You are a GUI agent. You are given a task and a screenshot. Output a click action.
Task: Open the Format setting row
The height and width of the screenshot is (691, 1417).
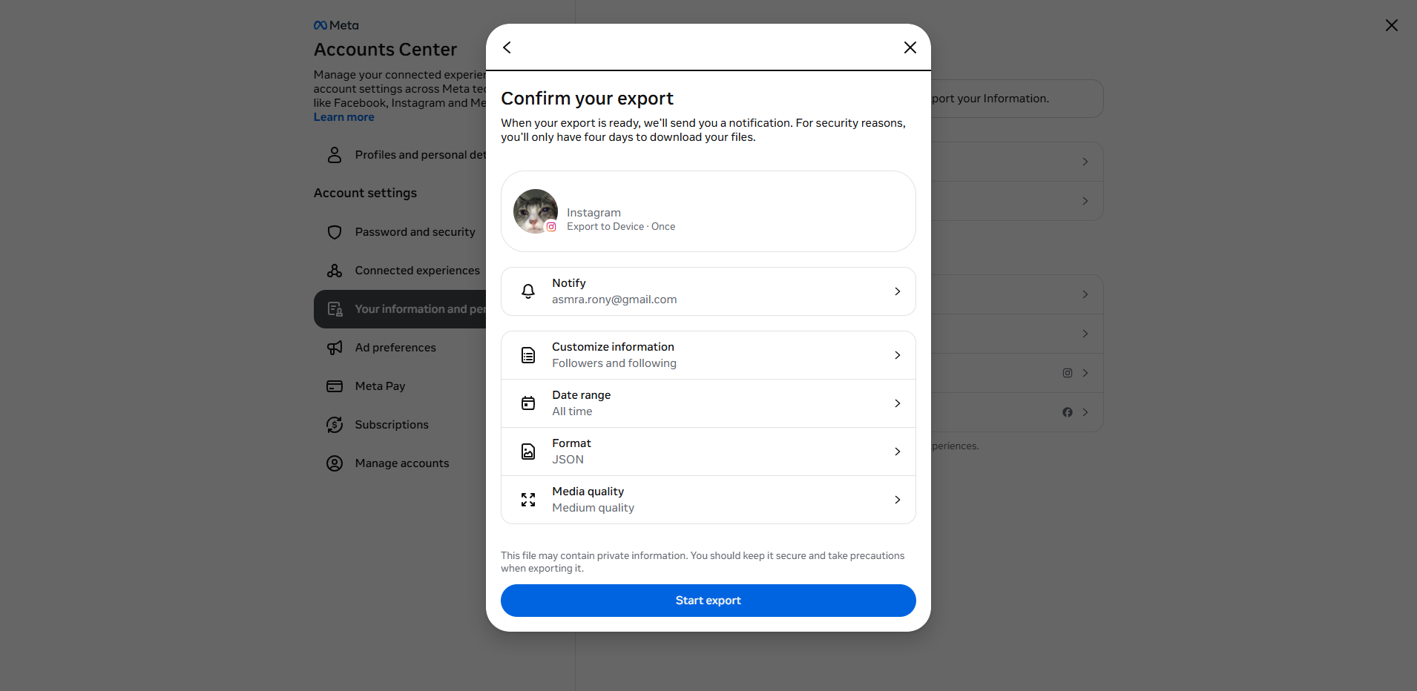[708, 452]
